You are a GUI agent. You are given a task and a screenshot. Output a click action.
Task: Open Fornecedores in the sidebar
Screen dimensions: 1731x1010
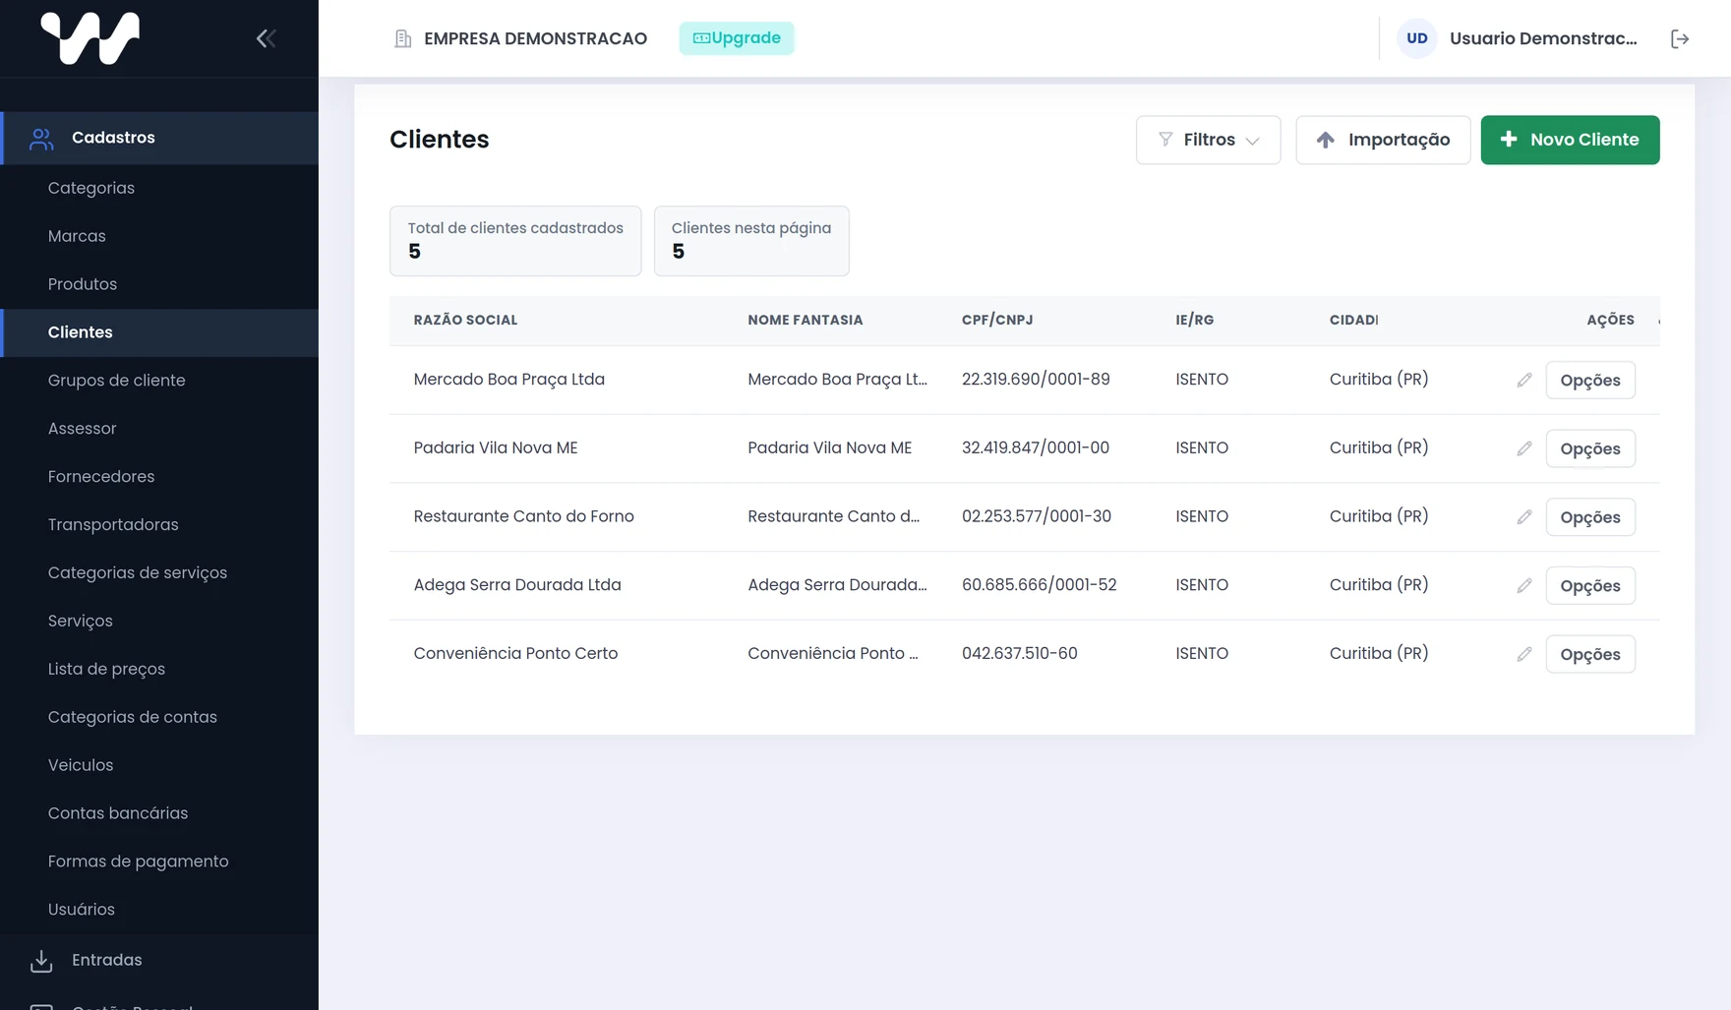point(101,477)
